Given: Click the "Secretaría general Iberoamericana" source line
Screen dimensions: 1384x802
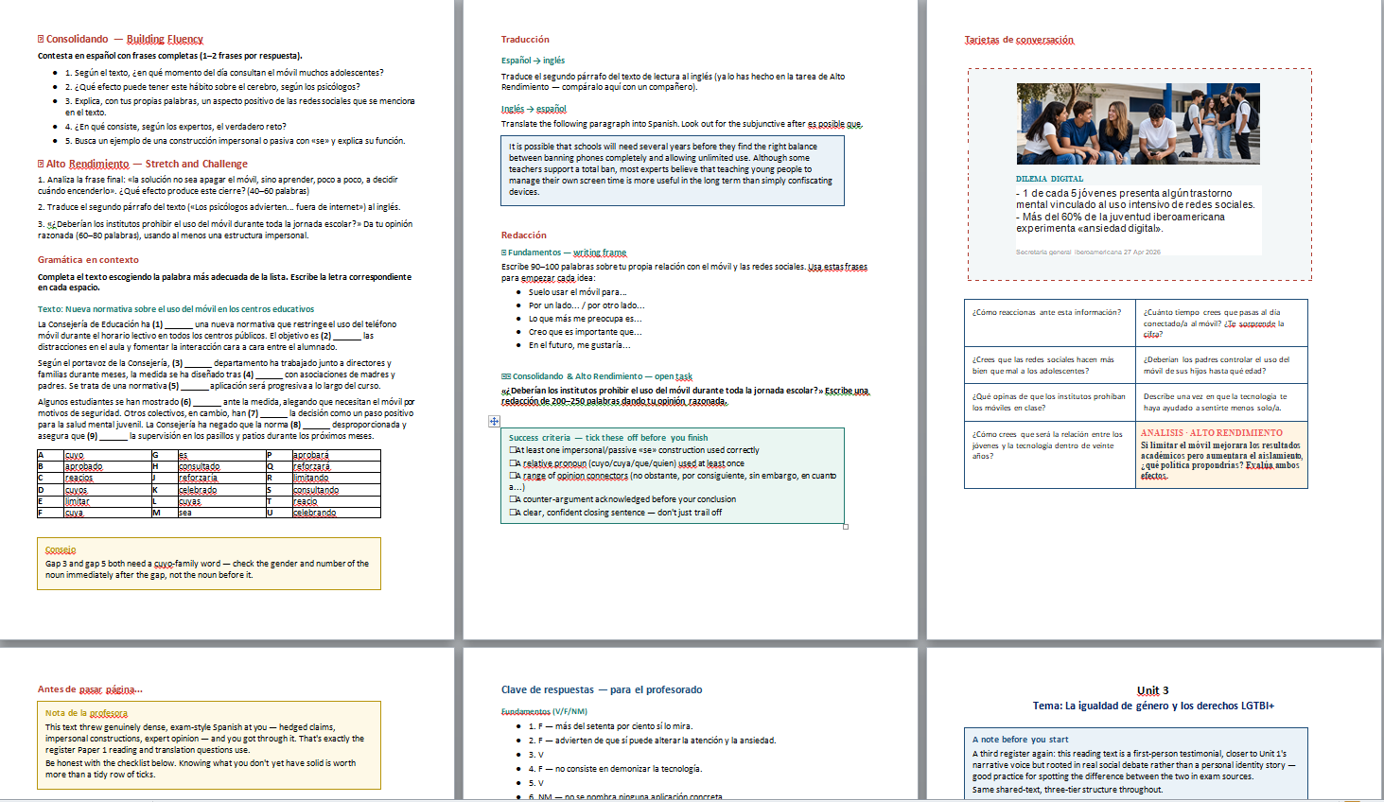Looking at the screenshot, I should coord(1088,253).
